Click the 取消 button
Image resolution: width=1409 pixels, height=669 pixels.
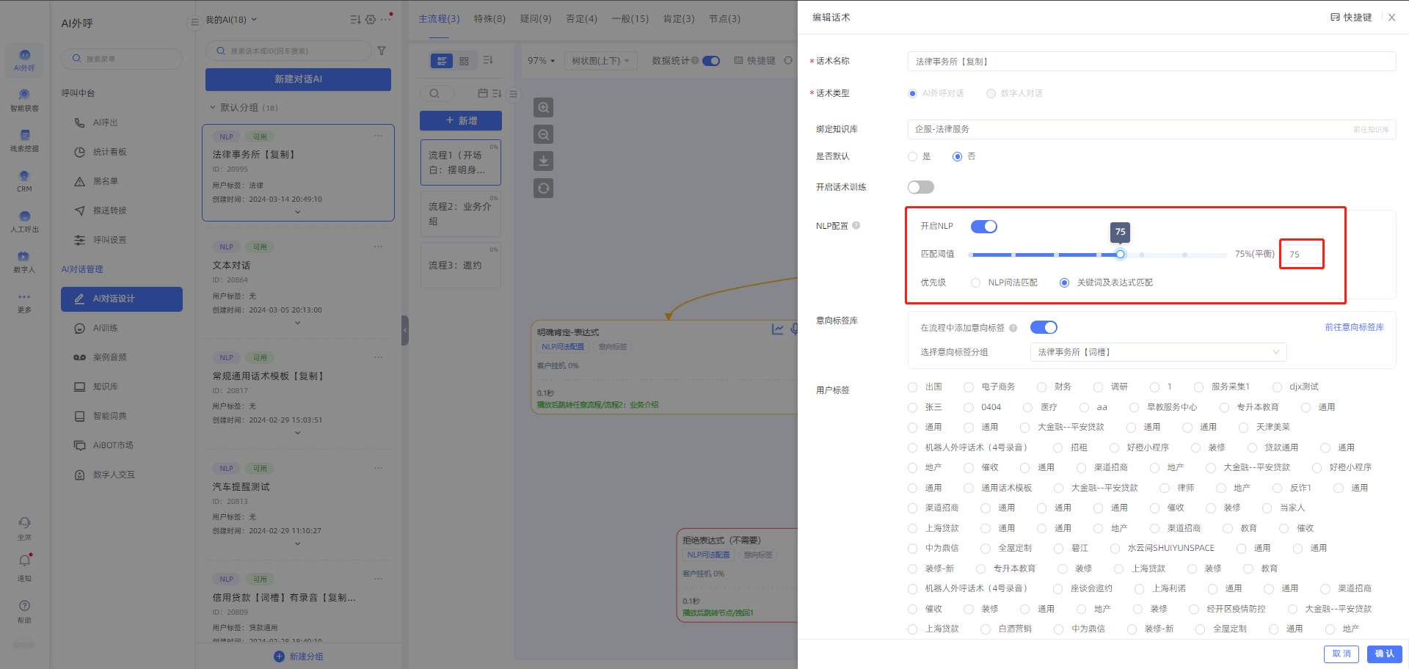[1341, 654]
